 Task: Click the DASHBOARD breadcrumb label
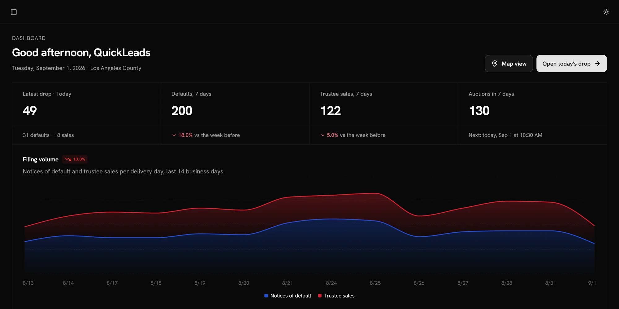(x=29, y=38)
